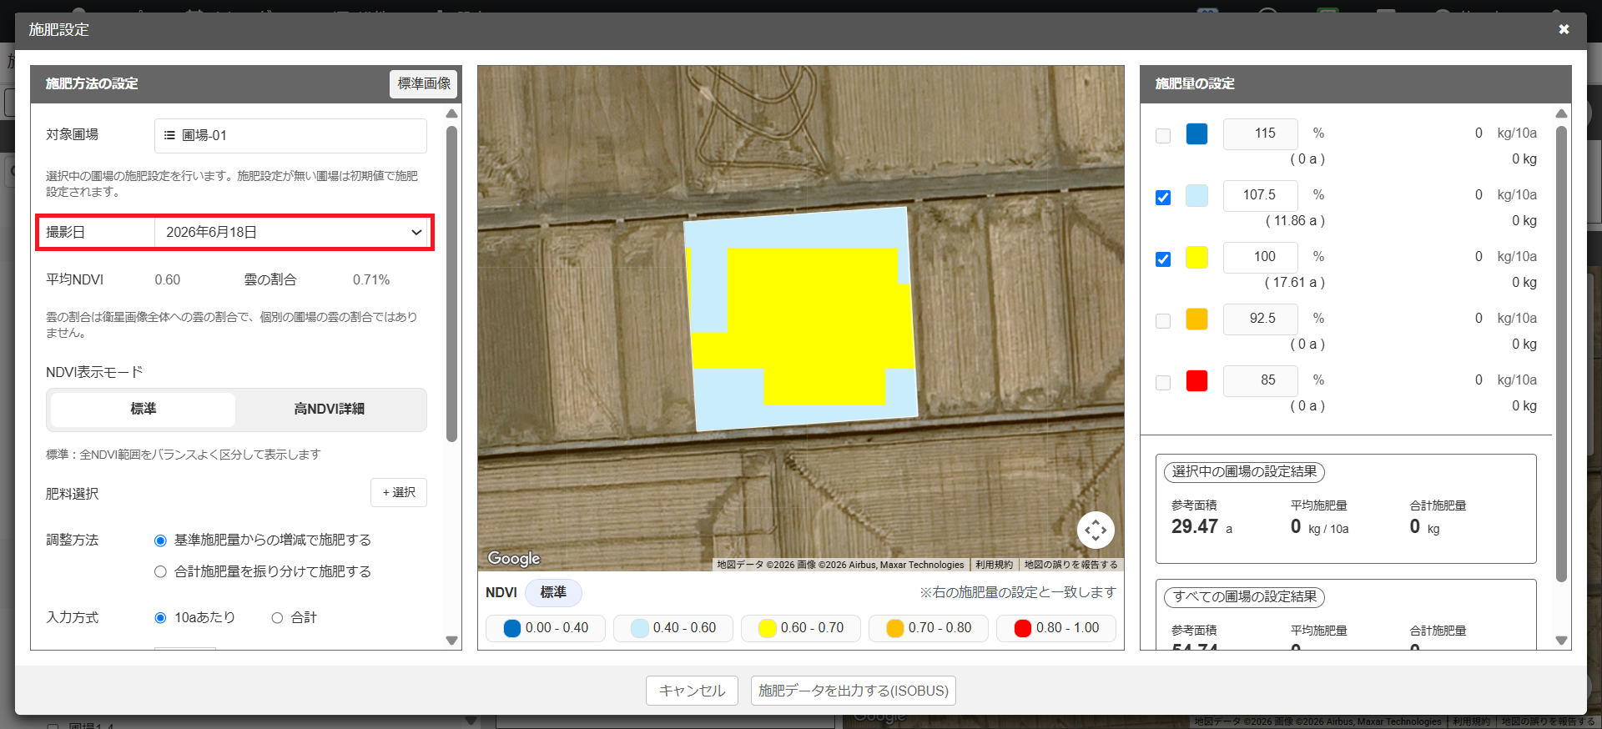Open the 利用規約 map link
1602x729 pixels.
994,565
